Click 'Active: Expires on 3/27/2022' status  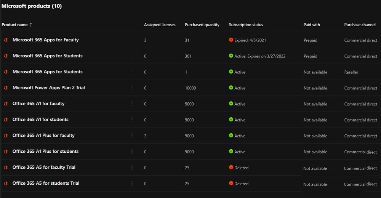[x=260, y=56]
